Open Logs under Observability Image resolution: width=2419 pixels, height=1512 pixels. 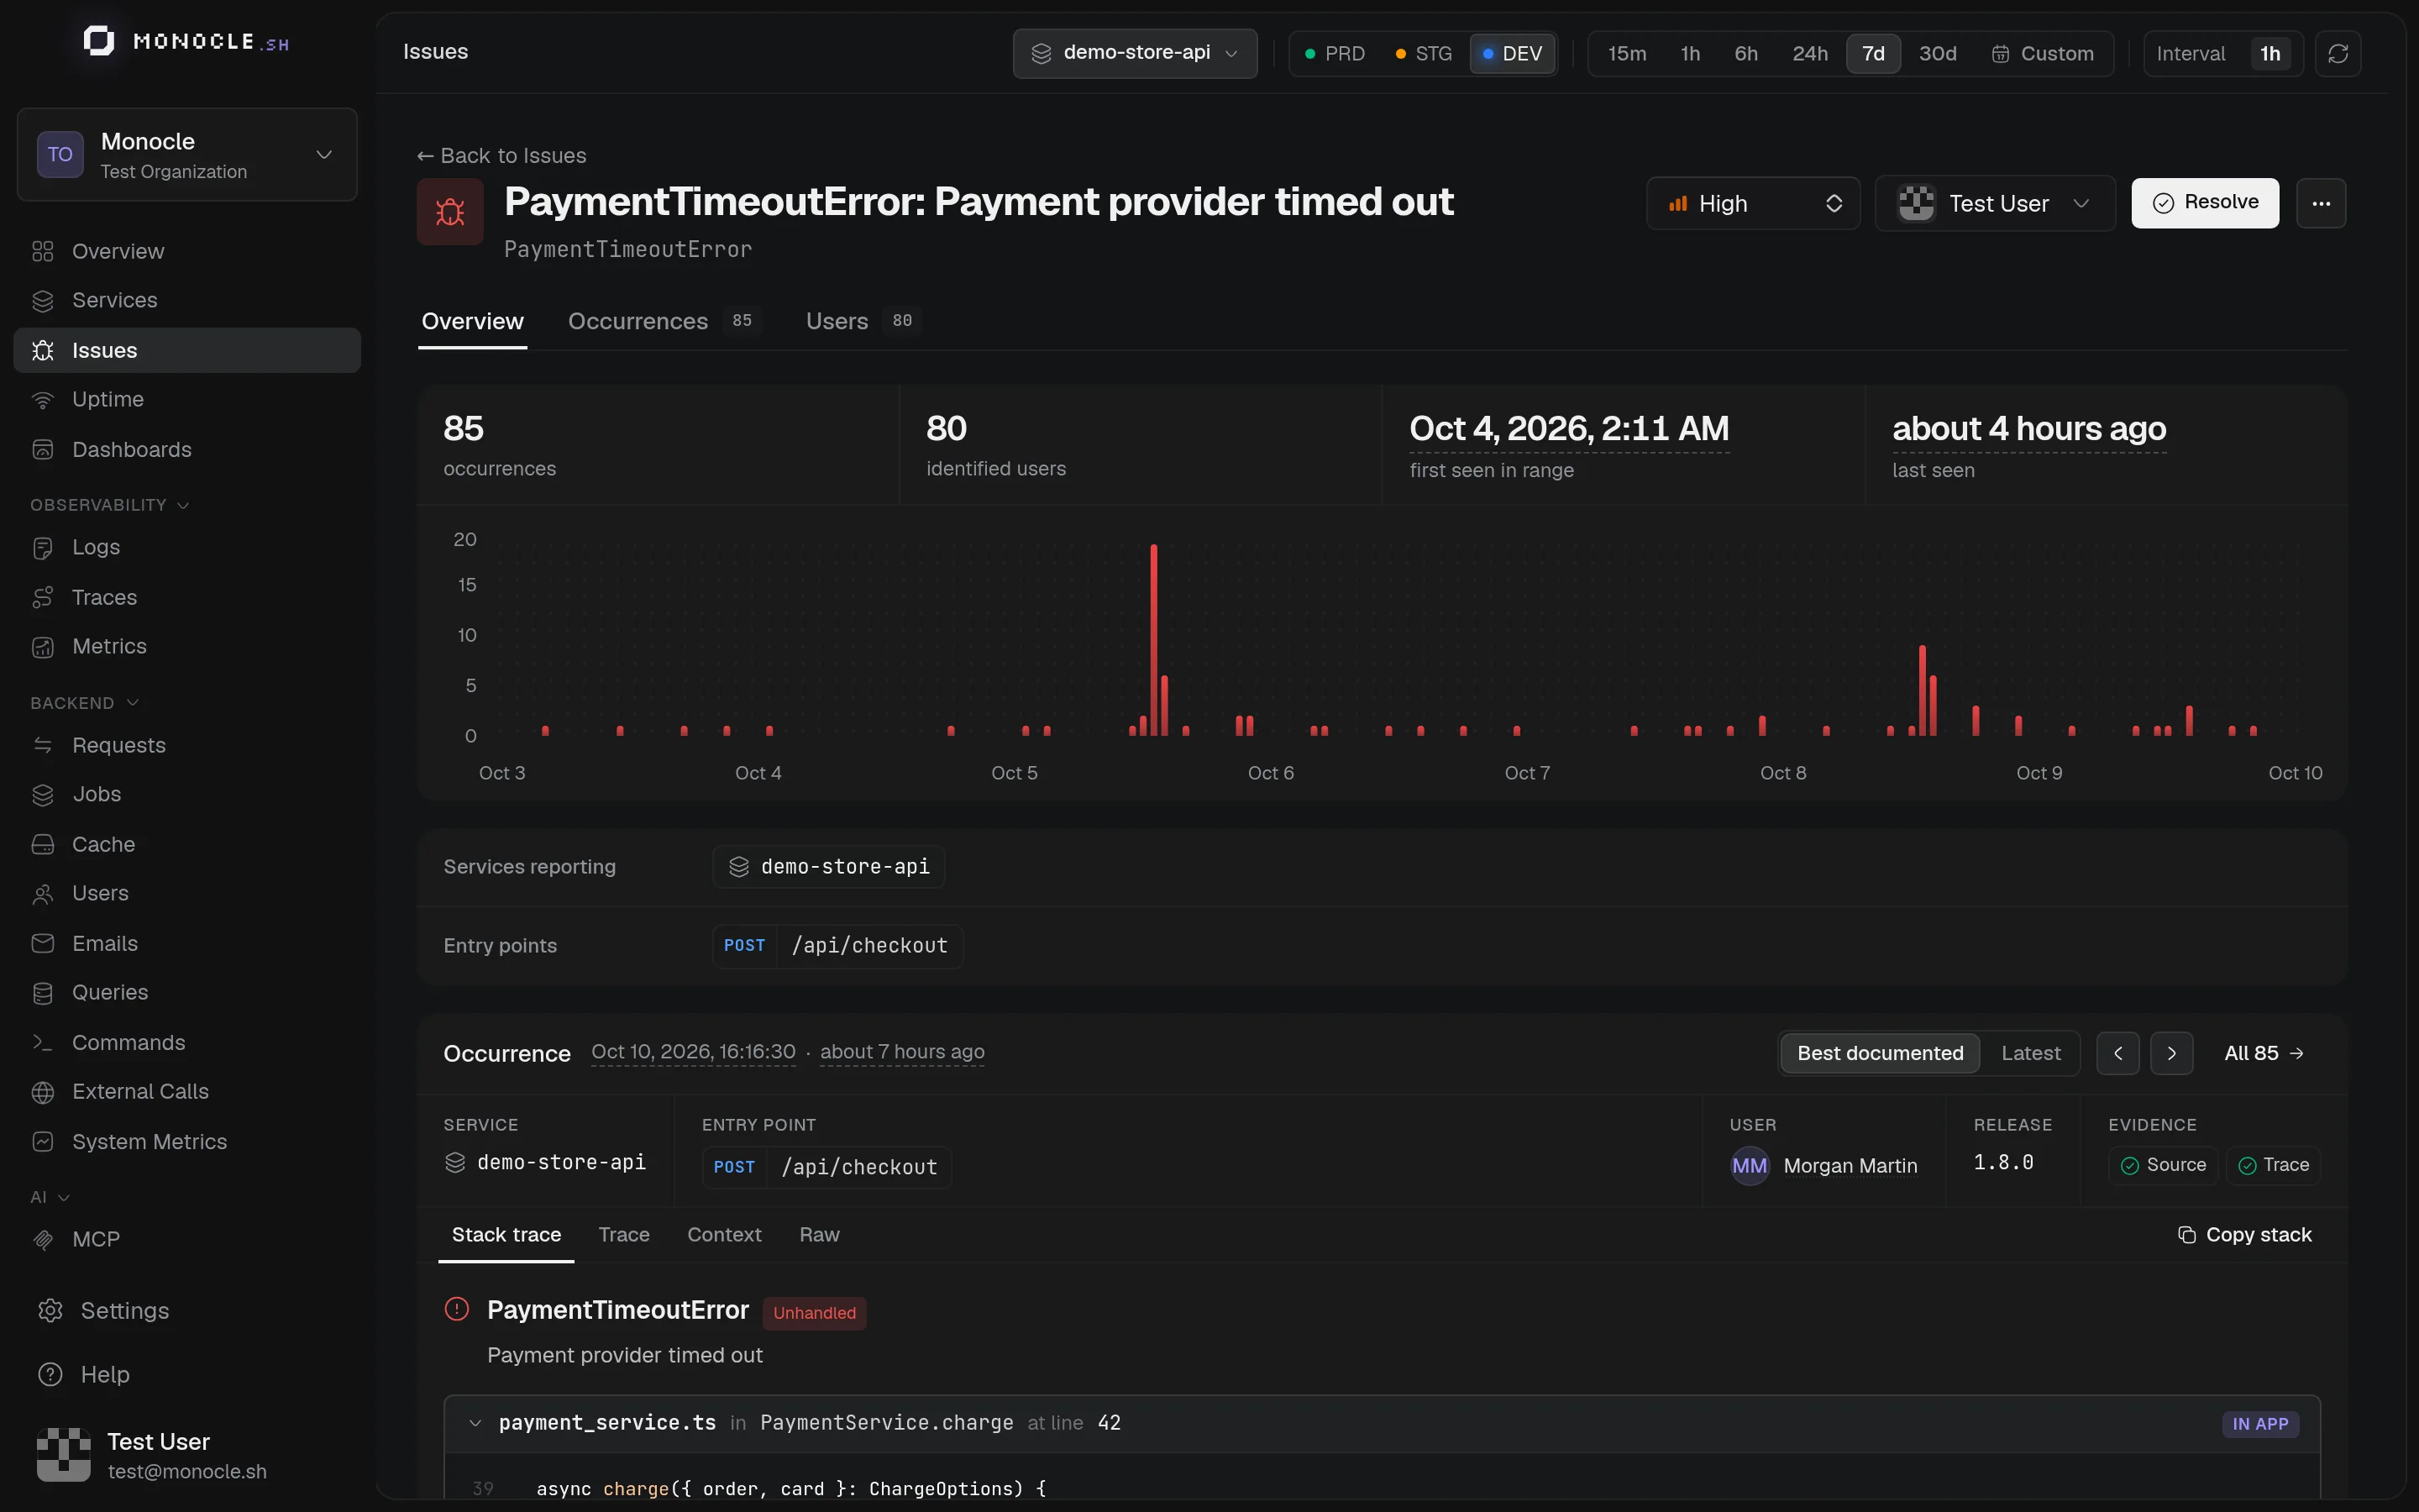click(x=187, y=547)
